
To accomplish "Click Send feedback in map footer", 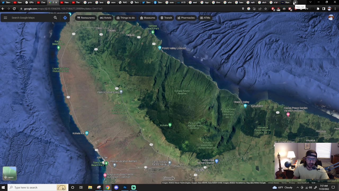I will (303, 183).
